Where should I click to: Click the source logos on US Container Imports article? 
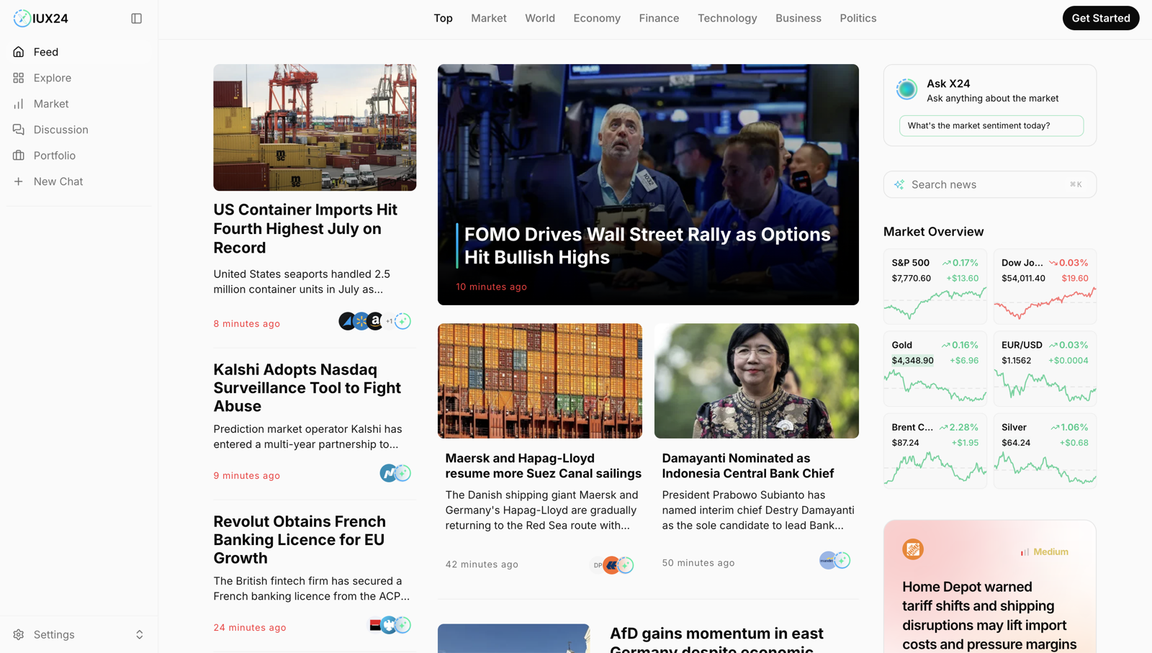pos(375,321)
